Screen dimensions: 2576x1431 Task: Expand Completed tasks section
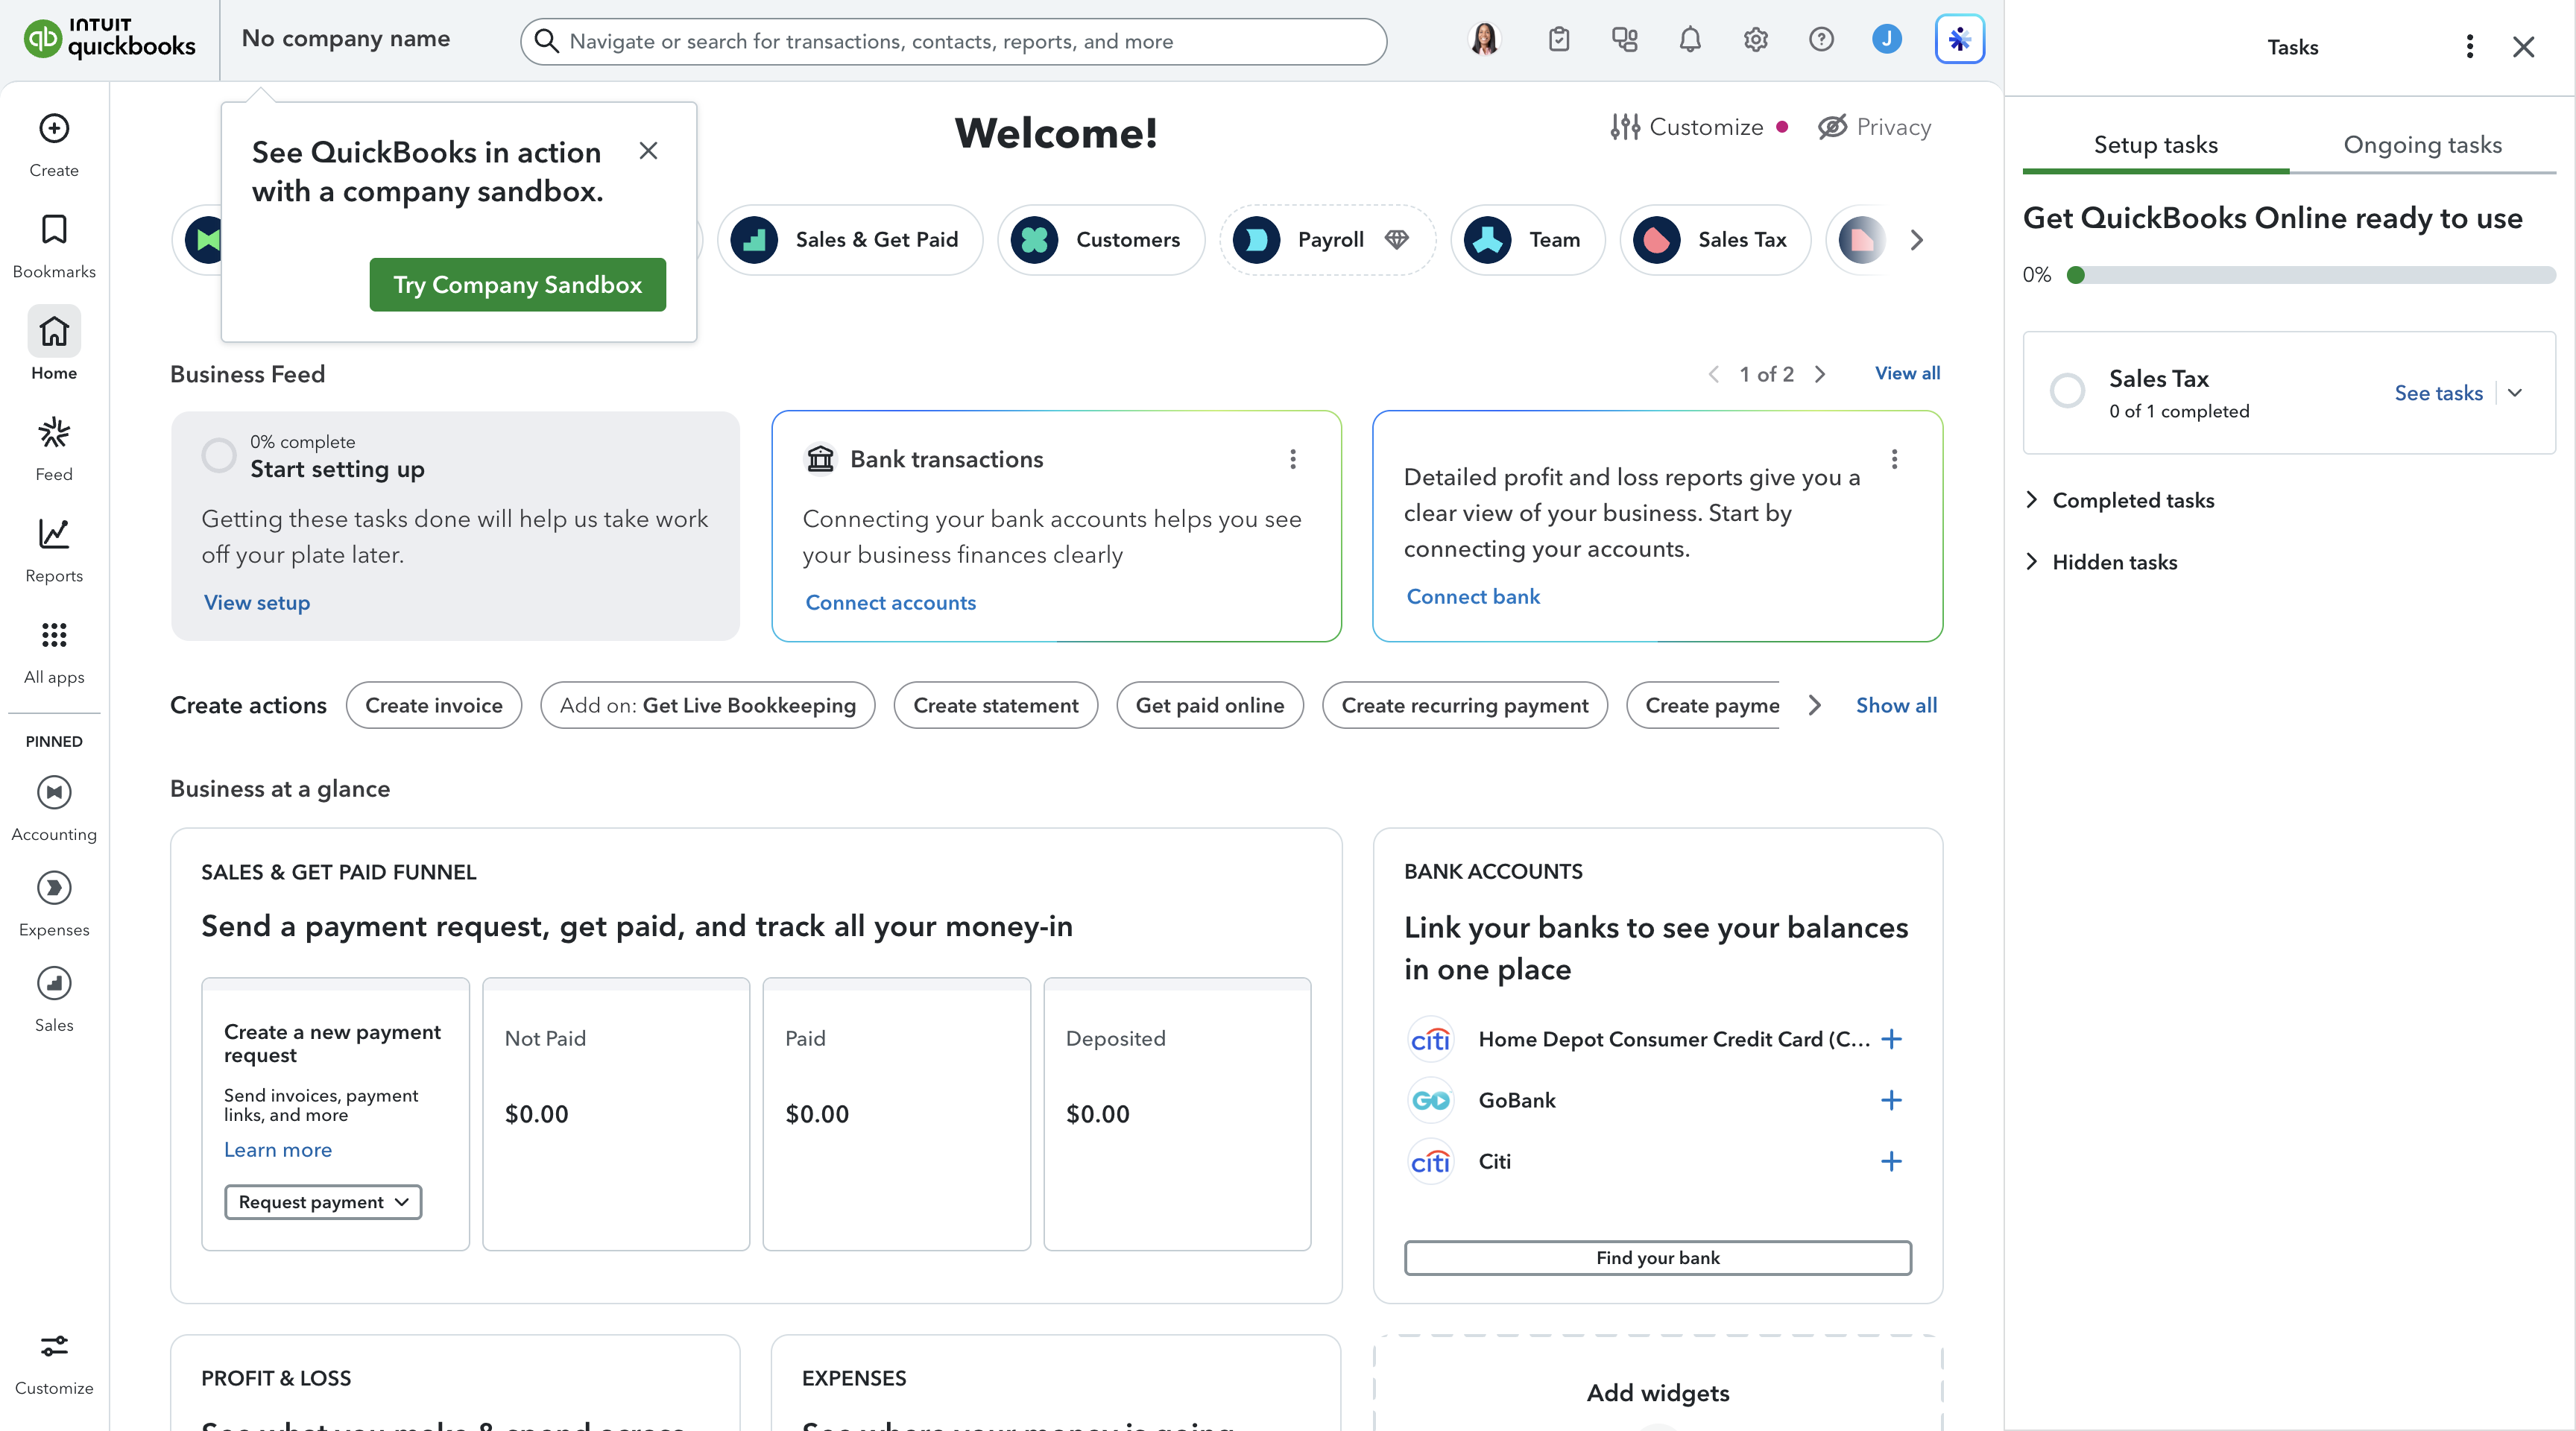(2120, 500)
